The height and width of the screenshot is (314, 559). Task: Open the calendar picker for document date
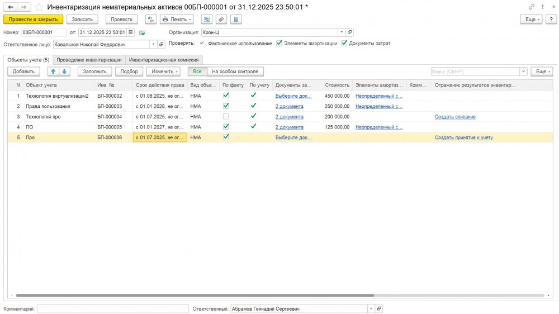point(131,32)
